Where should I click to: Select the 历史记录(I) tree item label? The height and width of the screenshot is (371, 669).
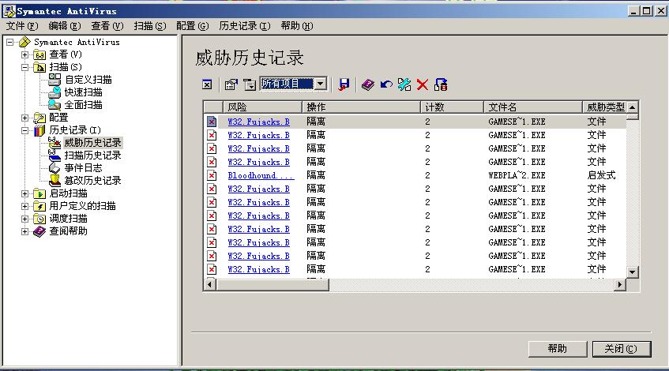pos(75,130)
